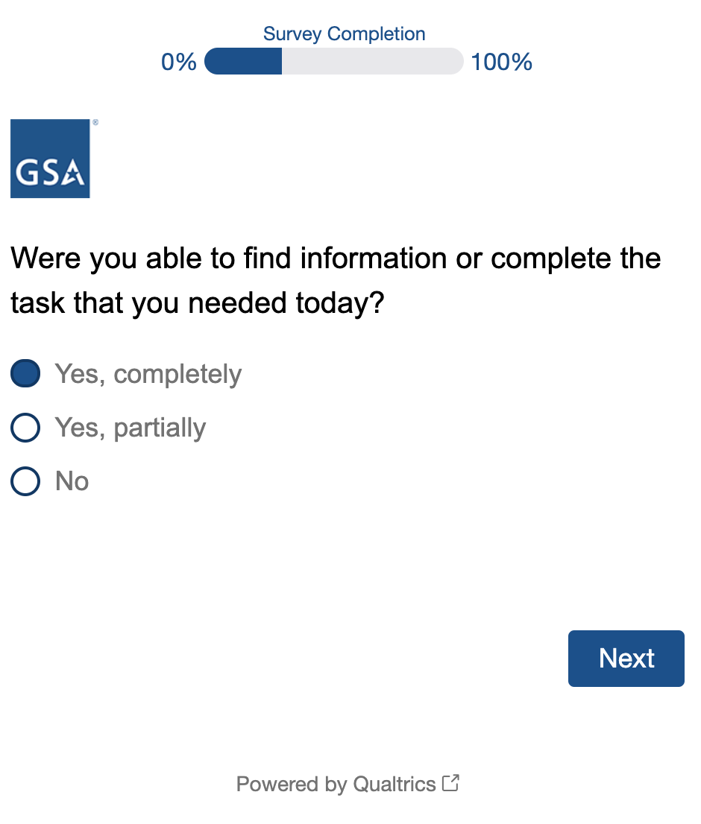Pick the "No" radio button
The height and width of the screenshot is (824, 701).
click(x=25, y=481)
